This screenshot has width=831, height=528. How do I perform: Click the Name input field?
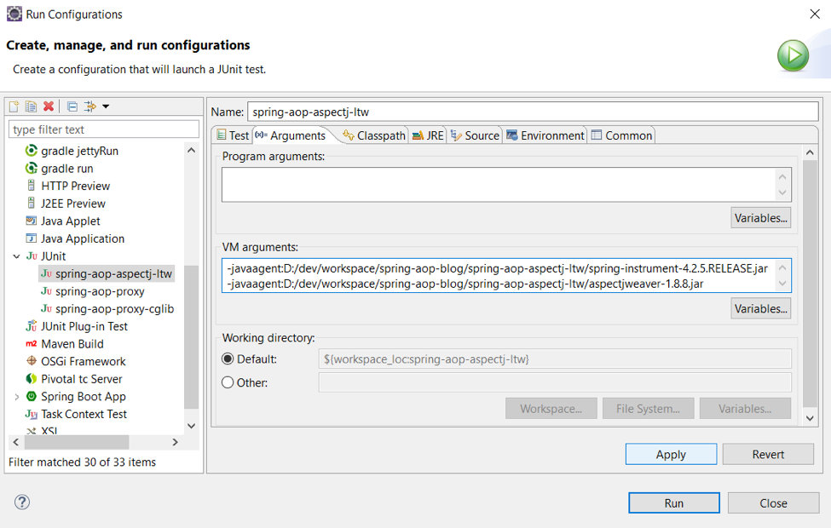point(533,112)
